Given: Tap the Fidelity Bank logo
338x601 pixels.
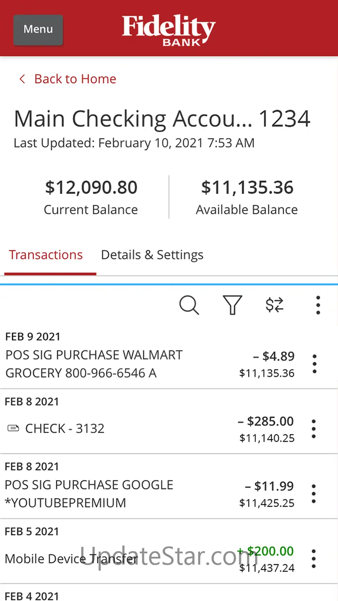Looking at the screenshot, I should [x=169, y=30].
